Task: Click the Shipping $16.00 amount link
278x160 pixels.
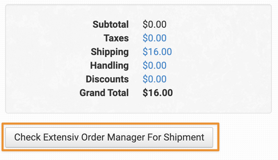Action: click(157, 52)
